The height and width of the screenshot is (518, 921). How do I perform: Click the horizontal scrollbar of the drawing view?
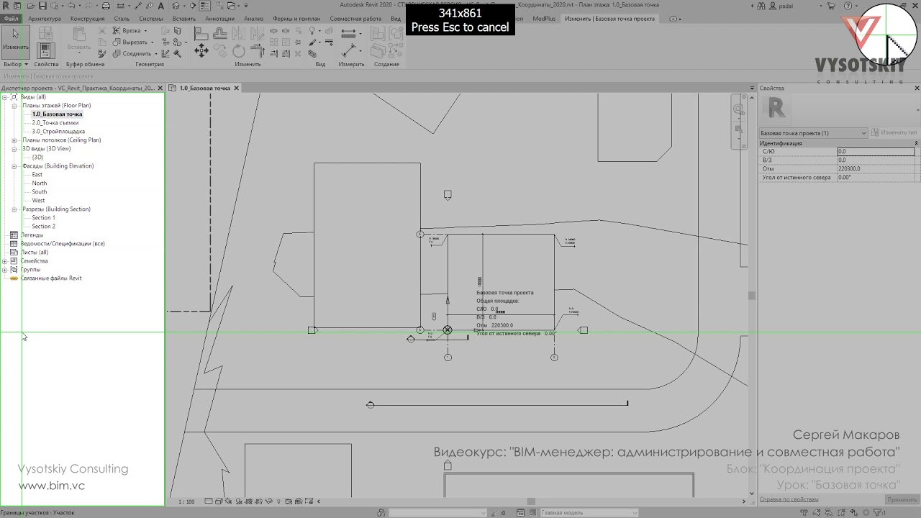pyautogui.click(x=532, y=501)
